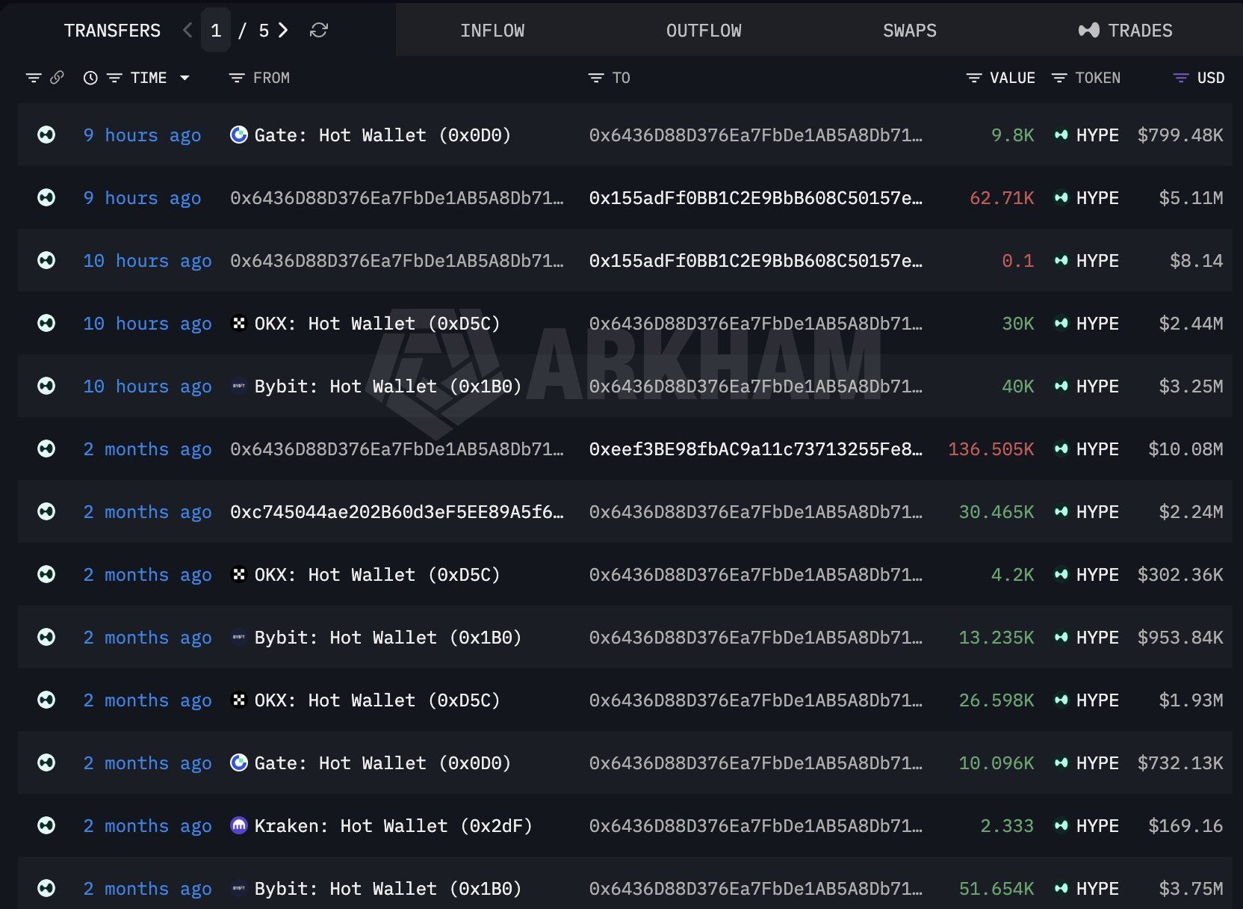This screenshot has height=909, width=1243.
Task: Click the Bybit logo in the $3.25M row
Action: [239, 386]
